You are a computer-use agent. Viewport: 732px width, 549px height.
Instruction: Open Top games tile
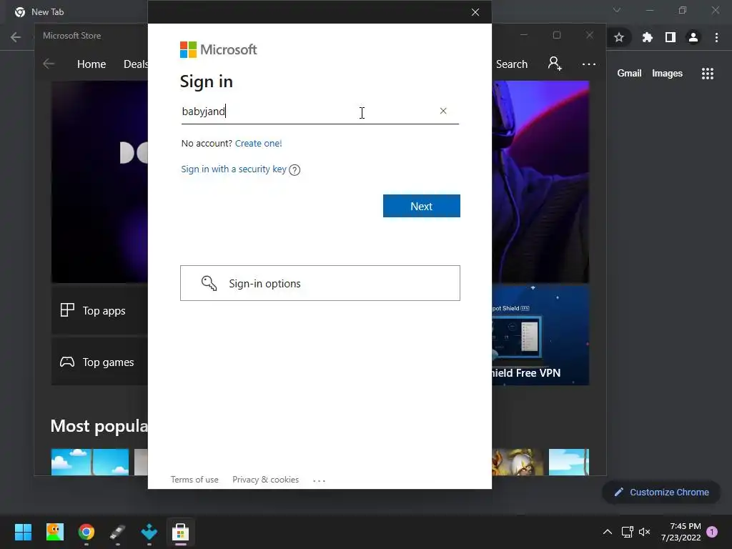point(99,362)
